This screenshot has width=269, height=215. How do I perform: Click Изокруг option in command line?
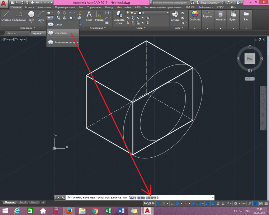tap(151, 198)
